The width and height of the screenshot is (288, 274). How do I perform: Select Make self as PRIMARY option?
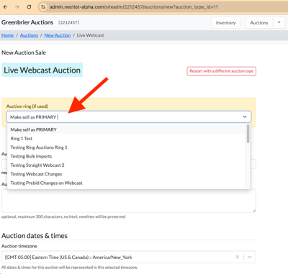pyautogui.click(x=127, y=129)
